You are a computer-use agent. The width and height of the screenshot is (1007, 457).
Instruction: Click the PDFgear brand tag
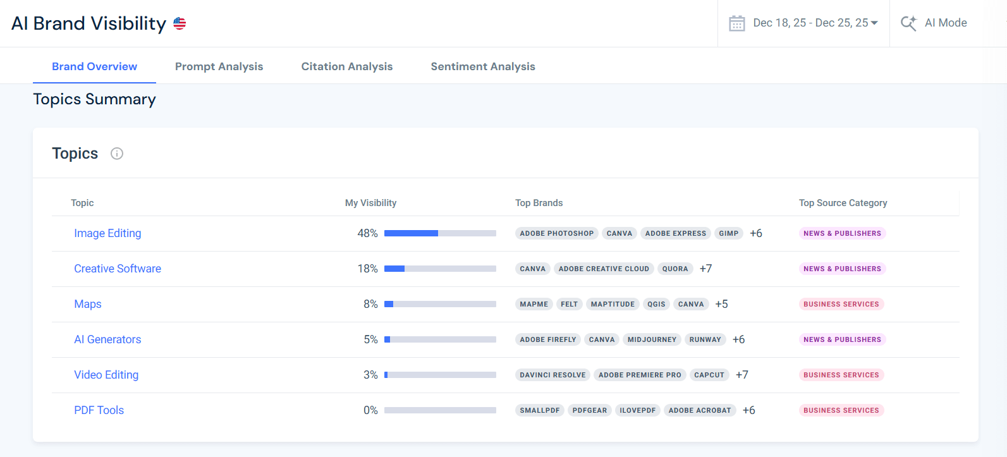point(590,410)
